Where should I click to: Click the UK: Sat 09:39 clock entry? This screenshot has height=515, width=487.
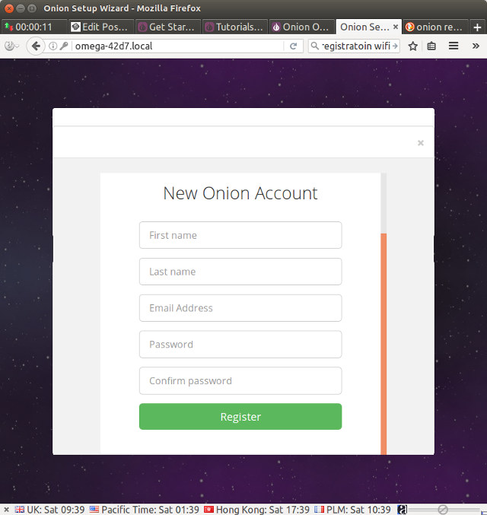[x=49, y=510]
